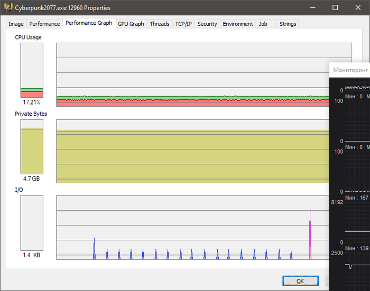Viewport: 370px width, 291px height.
Task: View the Environment tab
Action: [x=237, y=24]
